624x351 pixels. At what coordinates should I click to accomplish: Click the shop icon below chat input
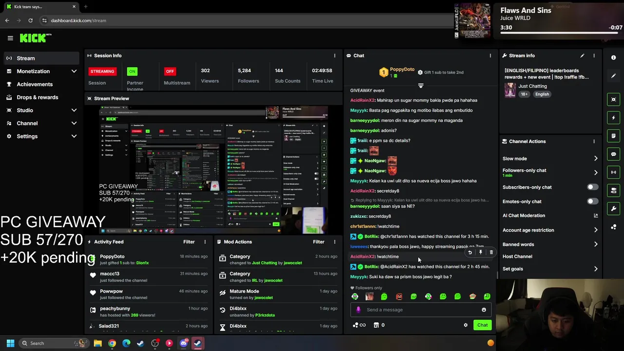(376, 325)
